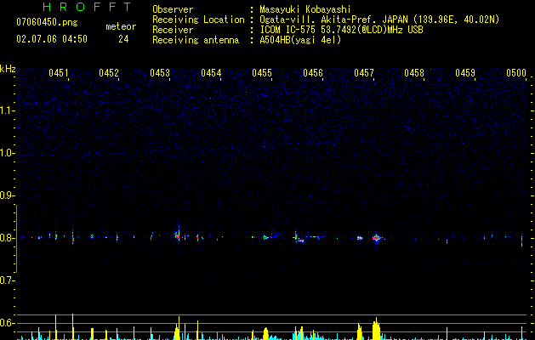Click the 1.1 kHz axis label
Viewport: 535px width, 340px height.
pyautogui.click(x=7, y=110)
